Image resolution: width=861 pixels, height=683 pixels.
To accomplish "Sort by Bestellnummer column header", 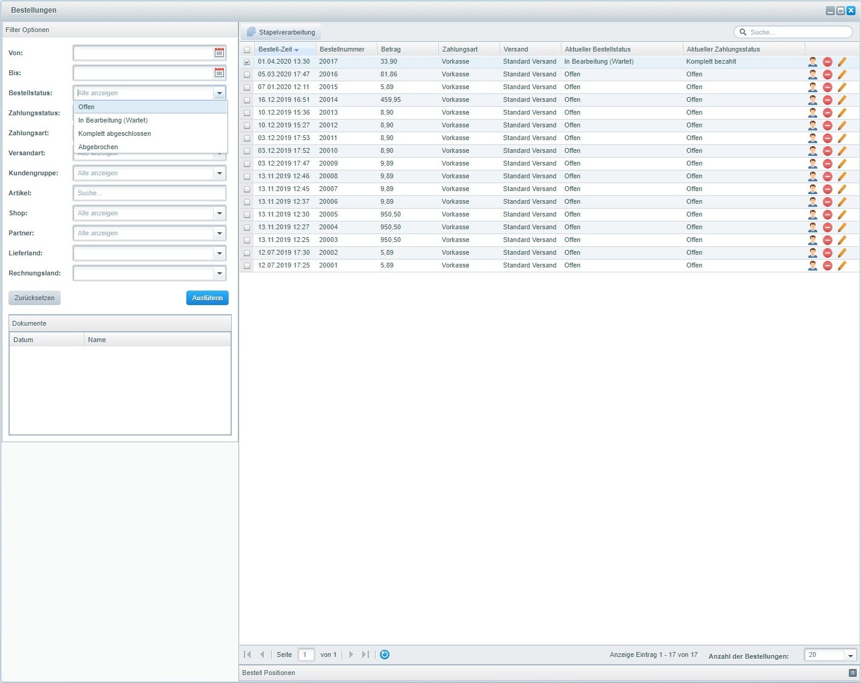I will pos(346,49).
